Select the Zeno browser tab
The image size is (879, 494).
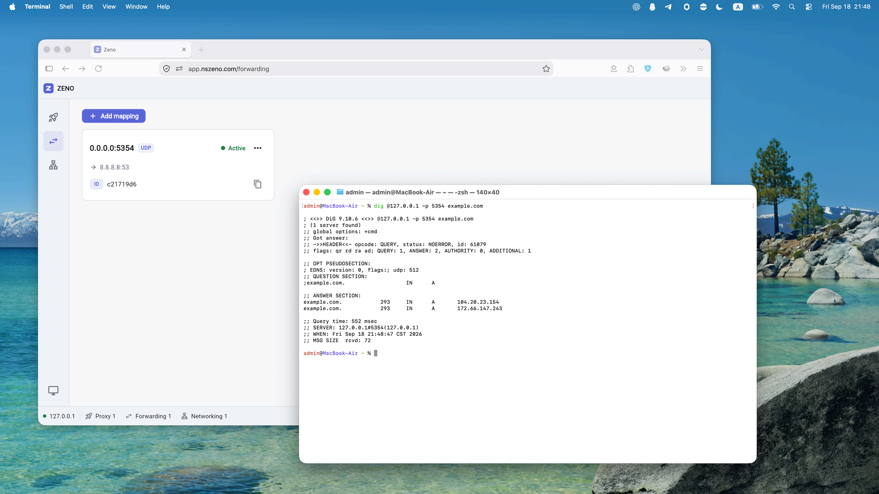(140, 49)
